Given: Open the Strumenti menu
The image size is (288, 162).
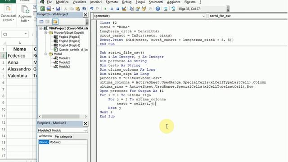Looking at the screenshot, I should click(x=156, y=2).
